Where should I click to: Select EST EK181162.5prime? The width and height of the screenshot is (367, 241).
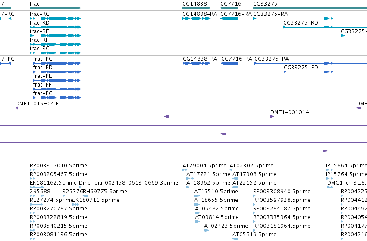[x=37, y=187]
